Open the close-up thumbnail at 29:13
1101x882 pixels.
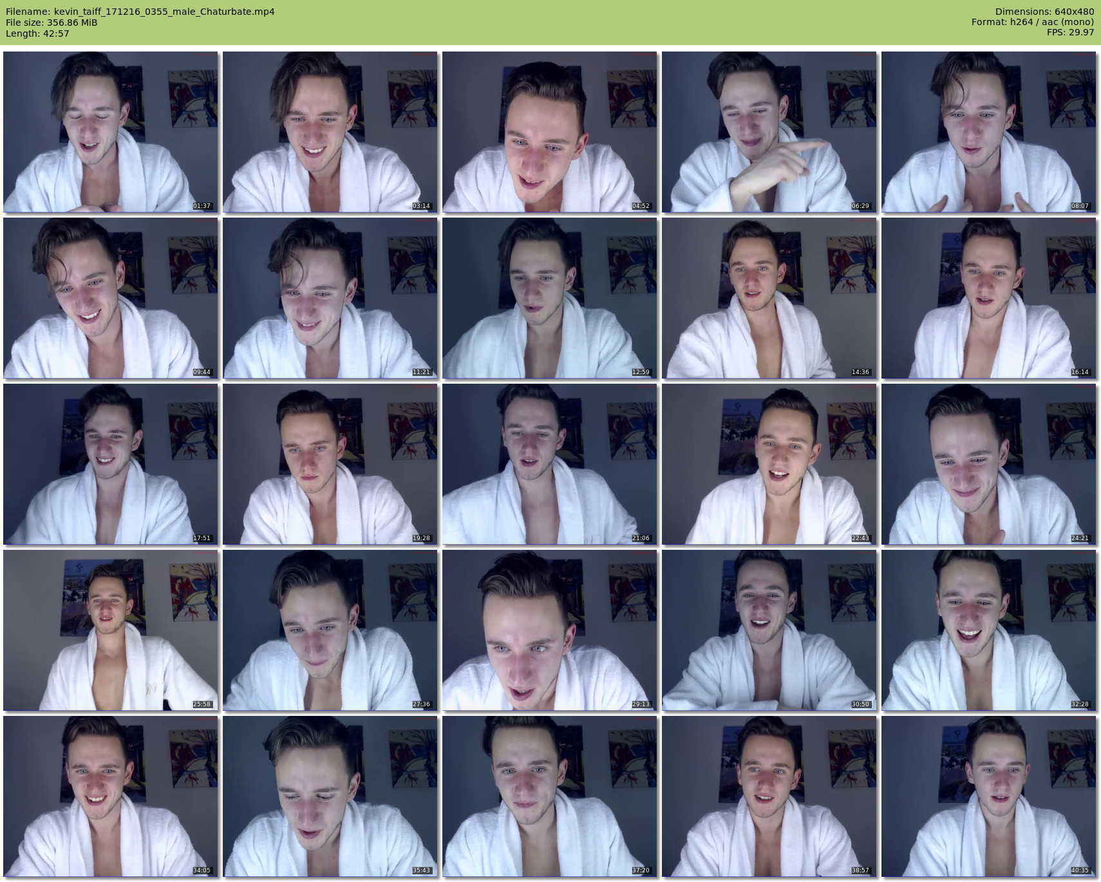pos(549,630)
